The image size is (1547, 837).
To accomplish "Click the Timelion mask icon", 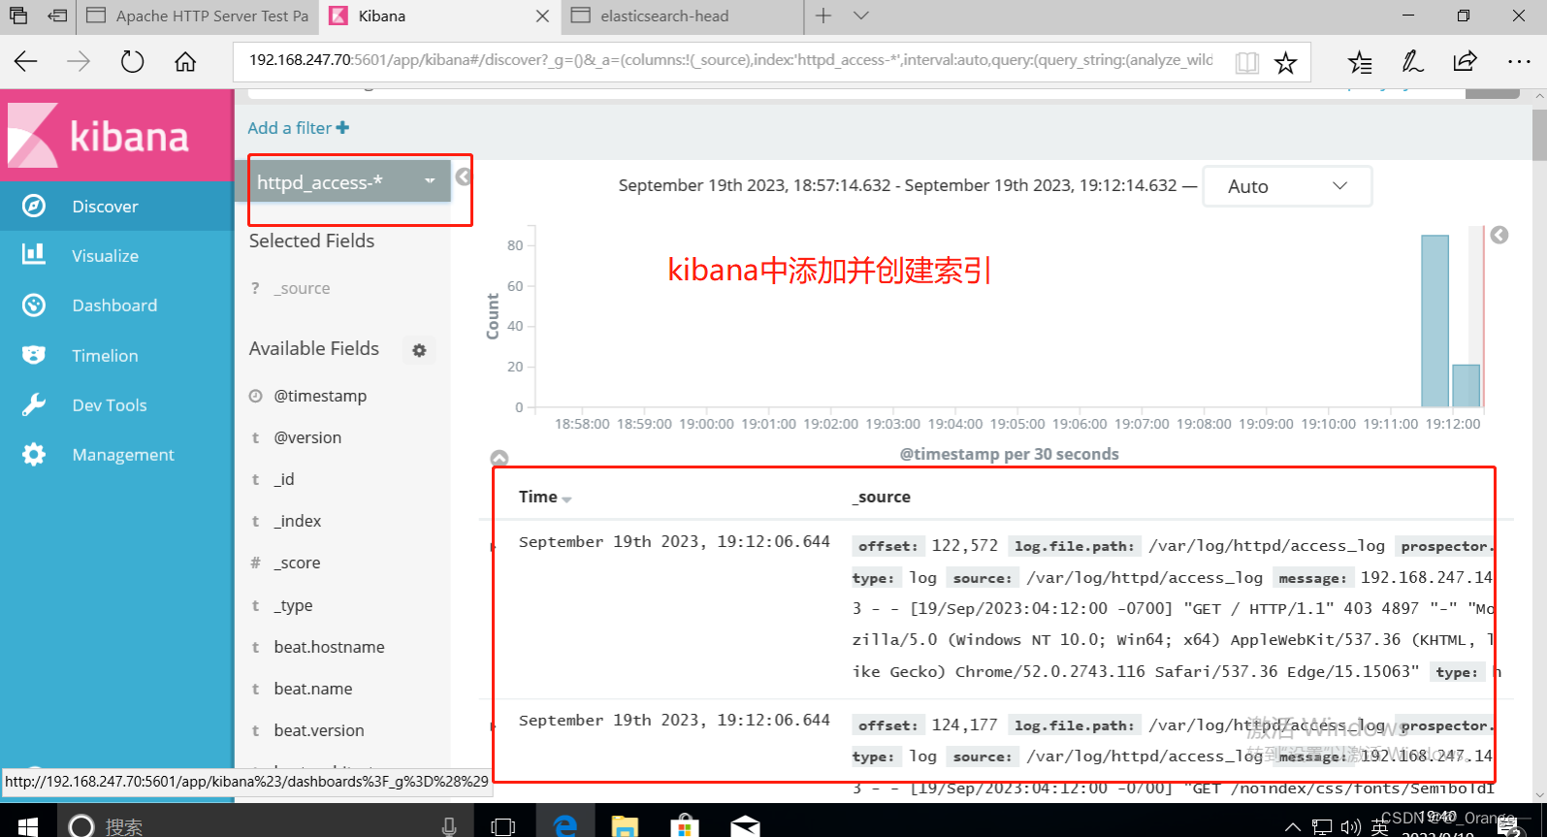I will [34, 355].
